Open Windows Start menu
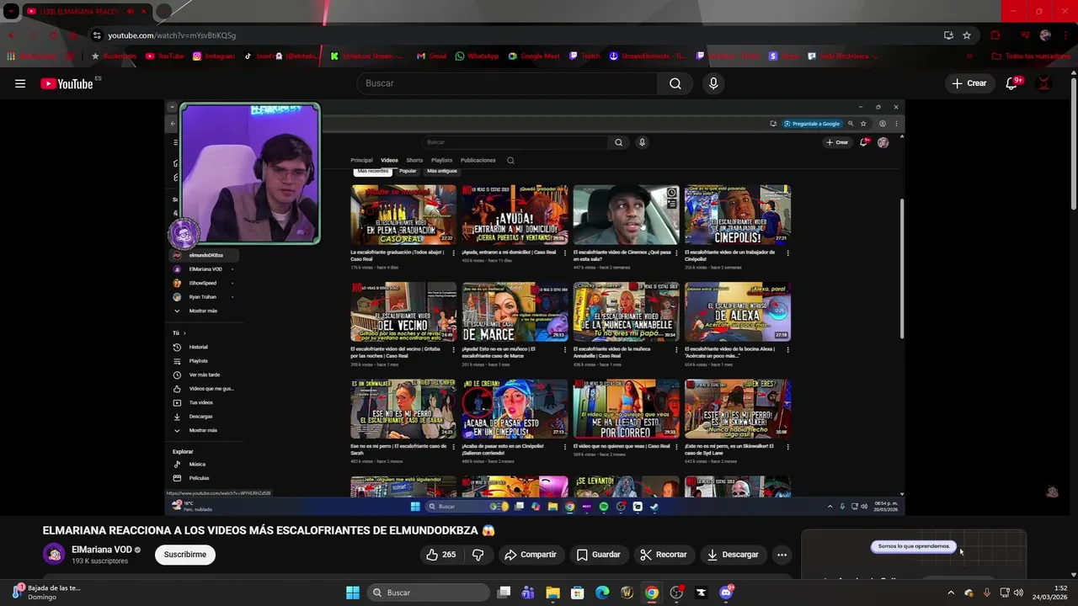Image resolution: width=1078 pixels, height=606 pixels. (x=353, y=593)
